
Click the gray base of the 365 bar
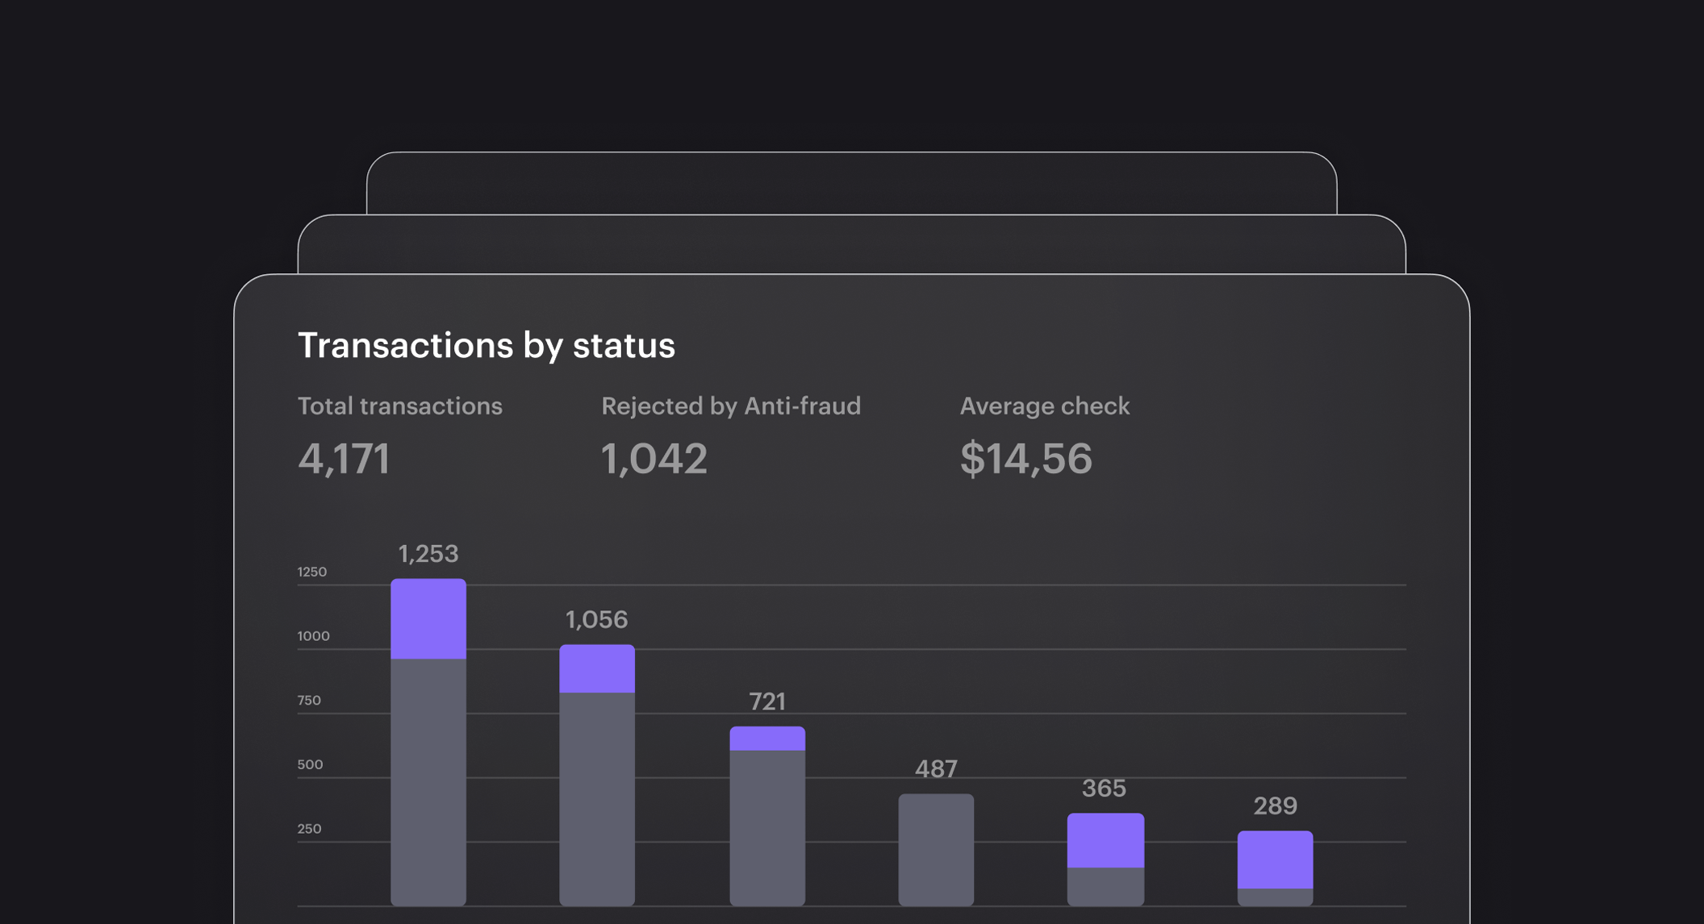(x=1105, y=887)
